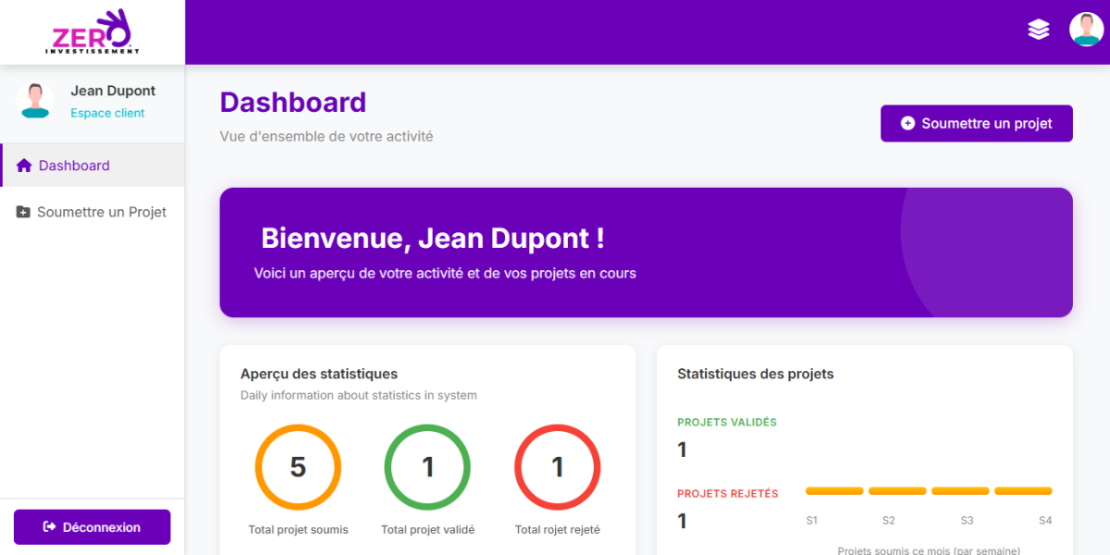The height and width of the screenshot is (555, 1110).
Task: Click the S1 week orange bar
Action: [x=834, y=491]
